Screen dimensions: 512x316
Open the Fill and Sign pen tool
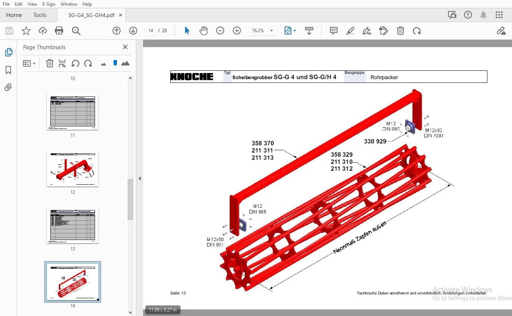pos(367,31)
